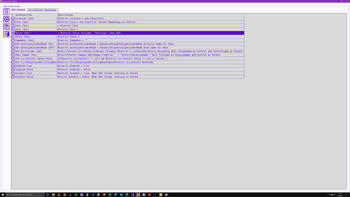Click the selected Value (Get) radio button
The height and width of the screenshot is (197, 350).
(13, 33)
